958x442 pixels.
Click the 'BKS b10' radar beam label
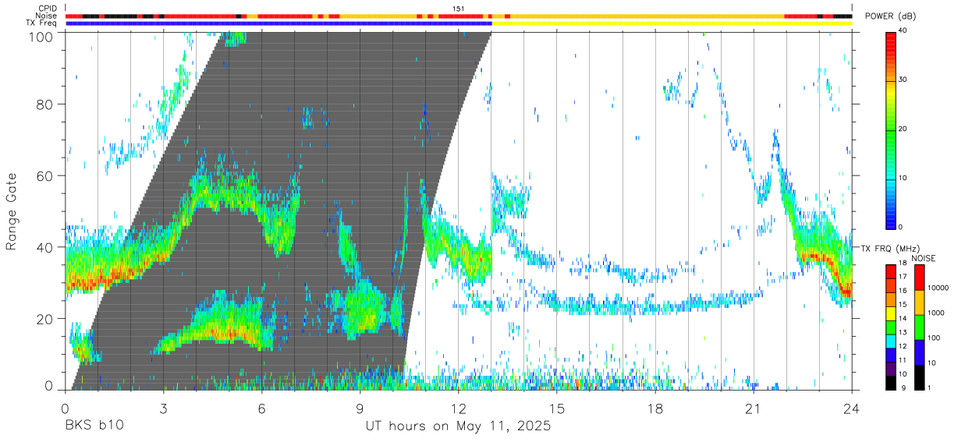tap(94, 426)
